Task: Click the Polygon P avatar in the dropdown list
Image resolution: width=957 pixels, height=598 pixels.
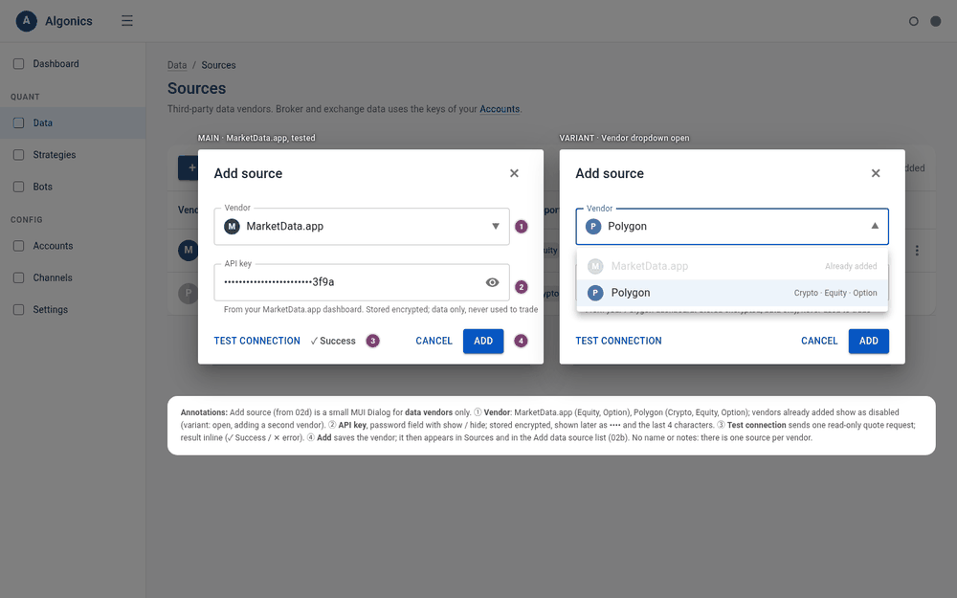Action: [595, 293]
